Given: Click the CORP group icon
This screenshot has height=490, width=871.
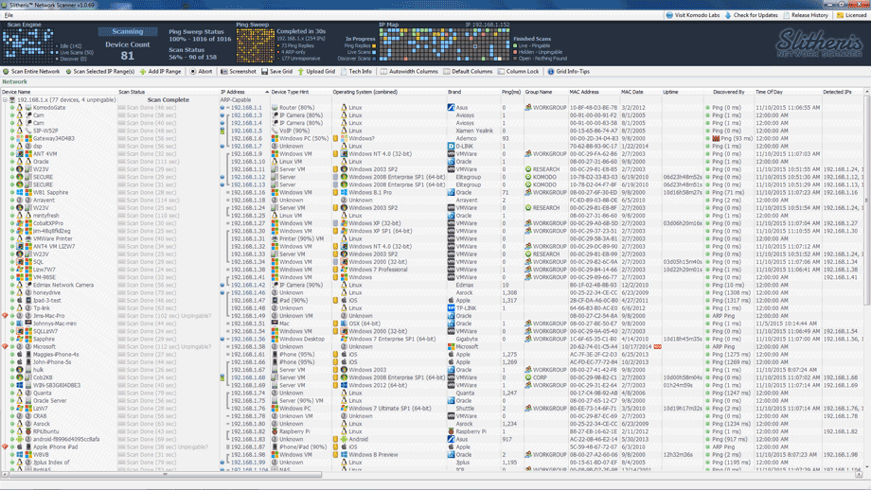Looking at the screenshot, I should point(528,377).
